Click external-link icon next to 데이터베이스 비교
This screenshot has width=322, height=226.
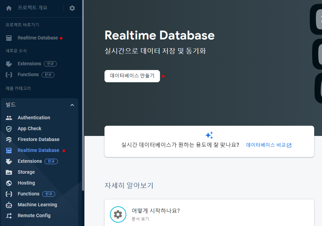pos(289,145)
